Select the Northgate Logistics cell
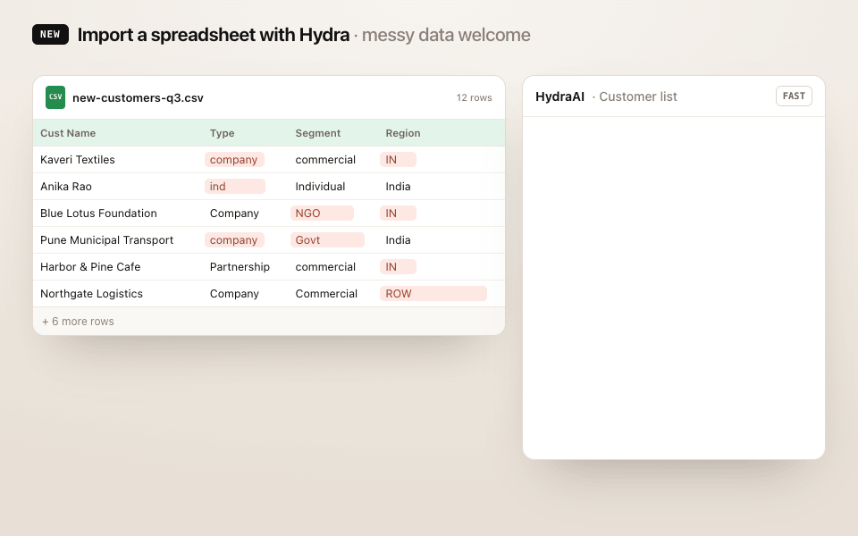This screenshot has height=536, width=858. [x=91, y=294]
